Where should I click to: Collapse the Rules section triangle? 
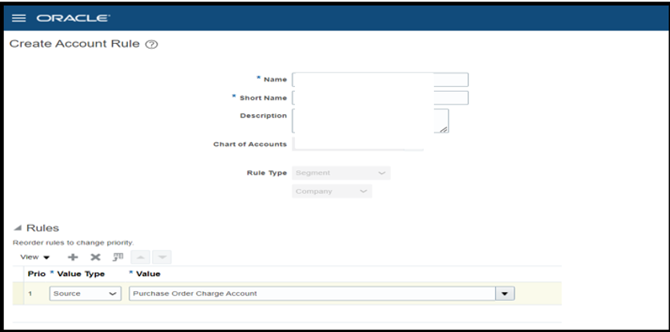18,228
